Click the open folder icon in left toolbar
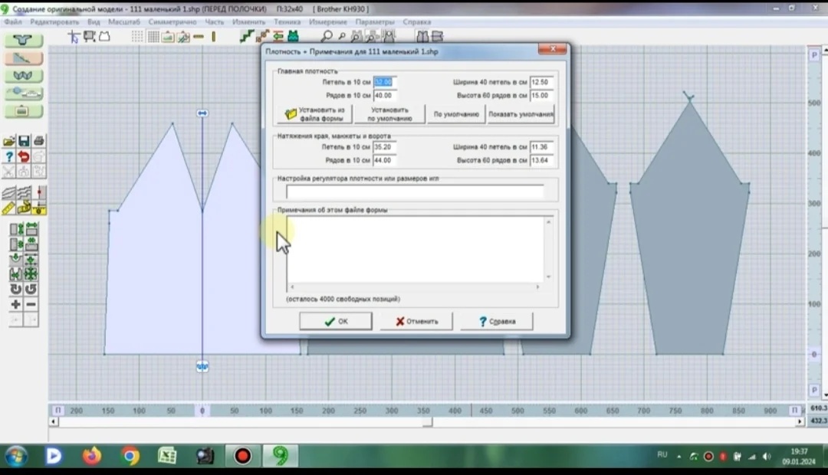The image size is (828, 475). [x=9, y=141]
